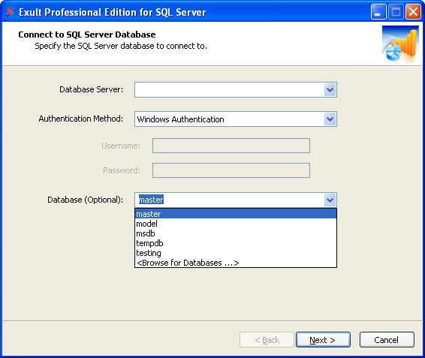Click the Next > button

tap(323, 339)
